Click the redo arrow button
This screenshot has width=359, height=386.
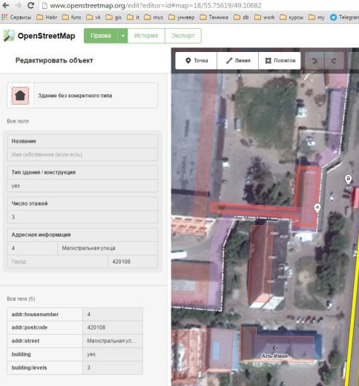334,61
